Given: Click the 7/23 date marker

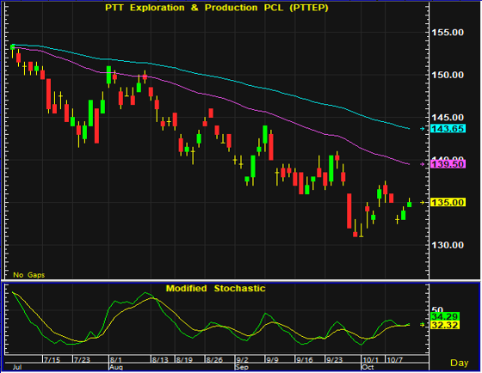Looking at the screenshot, I should click(82, 359).
